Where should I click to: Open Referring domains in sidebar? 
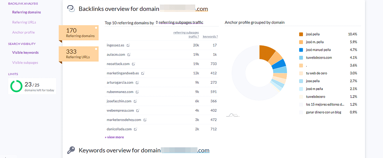click(27, 12)
